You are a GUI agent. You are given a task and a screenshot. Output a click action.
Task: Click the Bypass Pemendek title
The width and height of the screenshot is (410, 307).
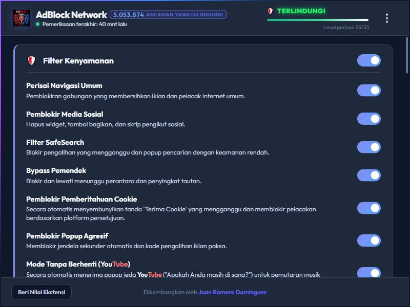click(x=56, y=171)
